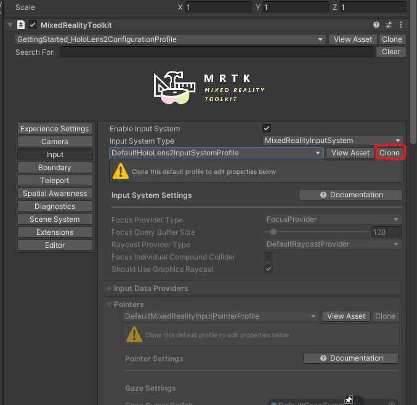Click the Scale Z field

pos(373,7)
